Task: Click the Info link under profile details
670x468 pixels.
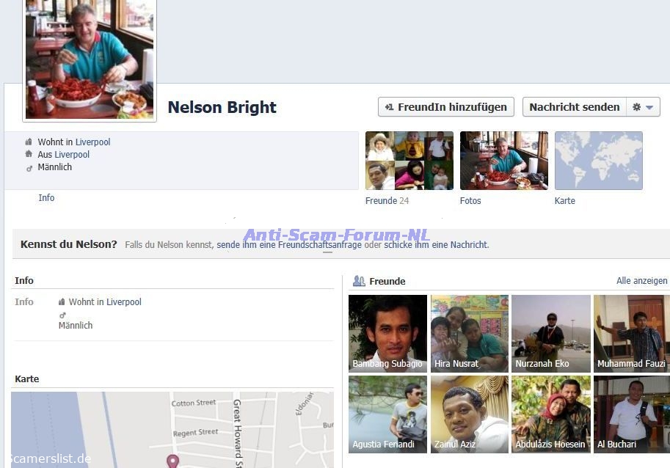Action: [46, 198]
